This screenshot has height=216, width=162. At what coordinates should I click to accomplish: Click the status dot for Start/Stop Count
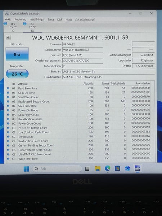8,97
